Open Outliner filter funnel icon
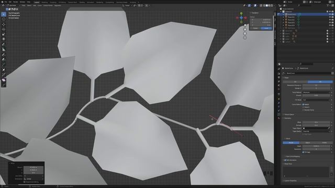The height and width of the screenshot is (188, 335). pyautogui.click(x=328, y=5)
